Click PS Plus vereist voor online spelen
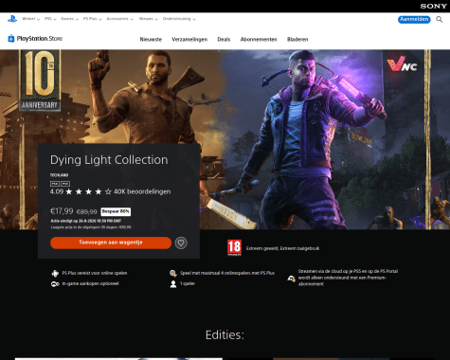Viewport: 450px width, 360px height. pyautogui.click(x=95, y=273)
